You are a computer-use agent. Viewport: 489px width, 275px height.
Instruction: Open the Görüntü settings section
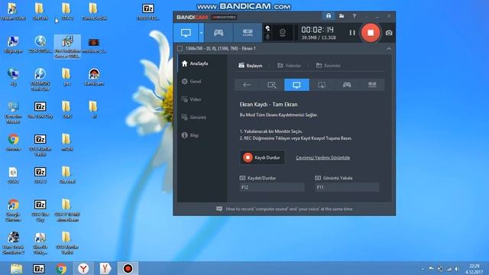coord(202,117)
